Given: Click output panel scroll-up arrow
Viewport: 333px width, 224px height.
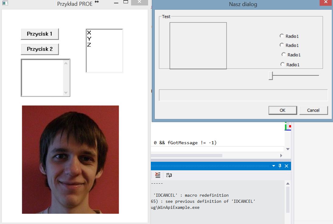Looking at the screenshot, I should [288, 184].
